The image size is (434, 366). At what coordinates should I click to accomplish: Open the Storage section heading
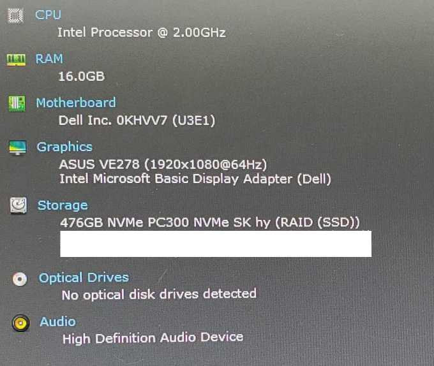[63, 205]
